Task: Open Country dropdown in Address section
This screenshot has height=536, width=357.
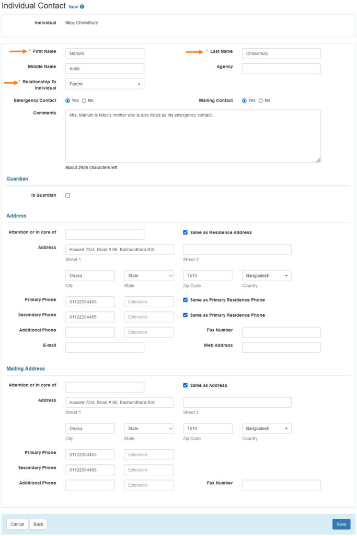Action: pyautogui.click(x=267, y=275)
